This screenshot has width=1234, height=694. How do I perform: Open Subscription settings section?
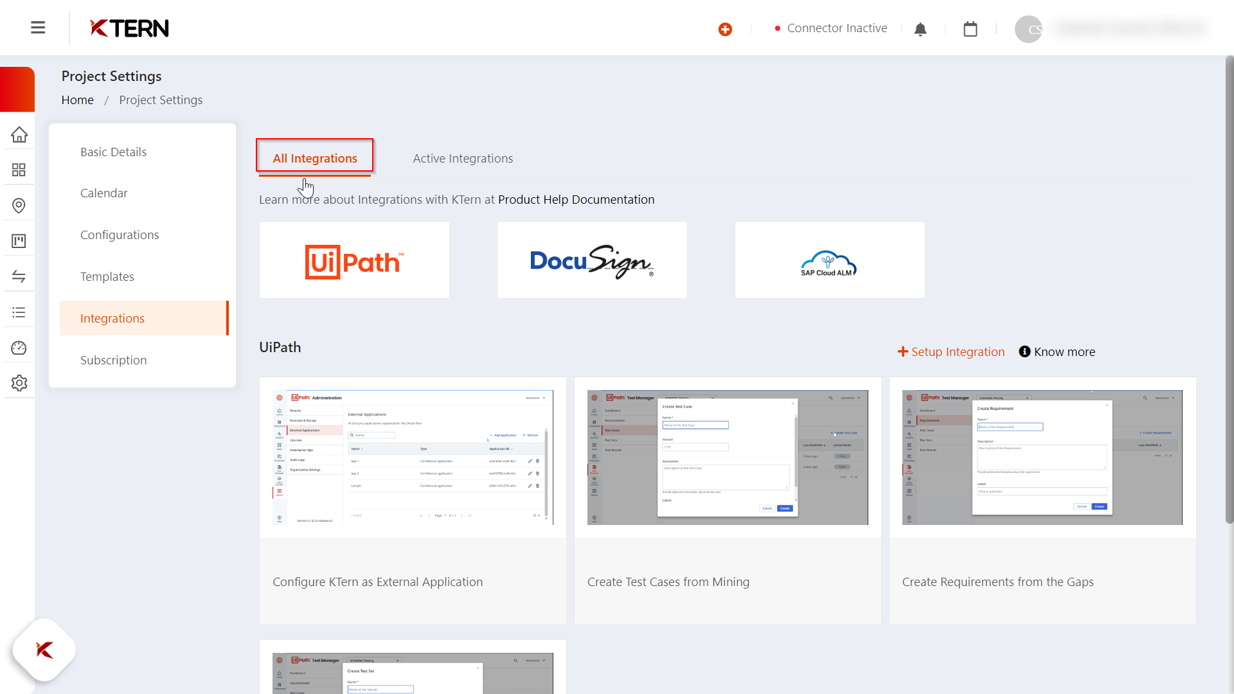tap(113, 360)
